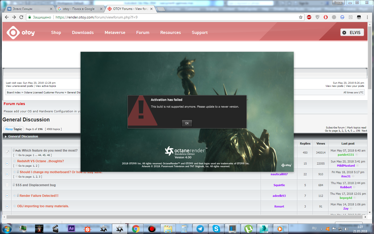Image resolution: width=374 pixels, height=234 pixels.
Task: Open the SSS and Displacement bug topic
Action: pyautogui.click(x=36, y=185)
